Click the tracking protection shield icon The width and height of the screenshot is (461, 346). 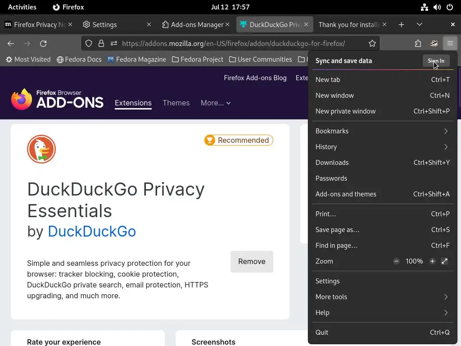pos(89,44)
